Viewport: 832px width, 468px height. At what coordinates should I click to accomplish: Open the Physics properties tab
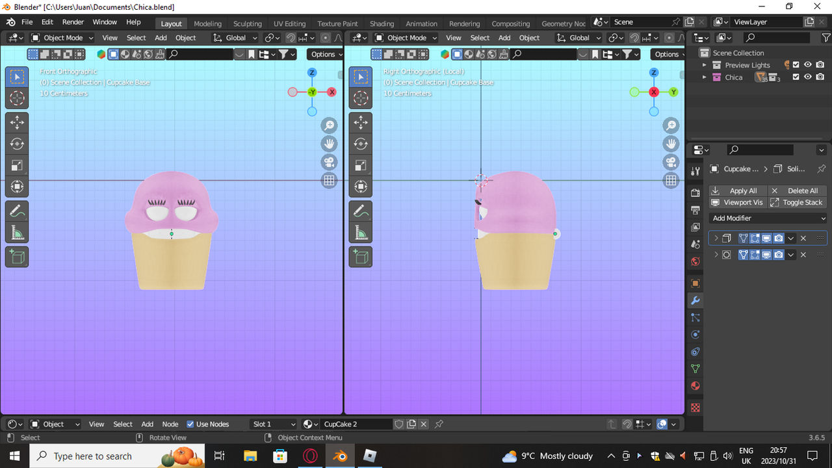click(x=695, y=335)
